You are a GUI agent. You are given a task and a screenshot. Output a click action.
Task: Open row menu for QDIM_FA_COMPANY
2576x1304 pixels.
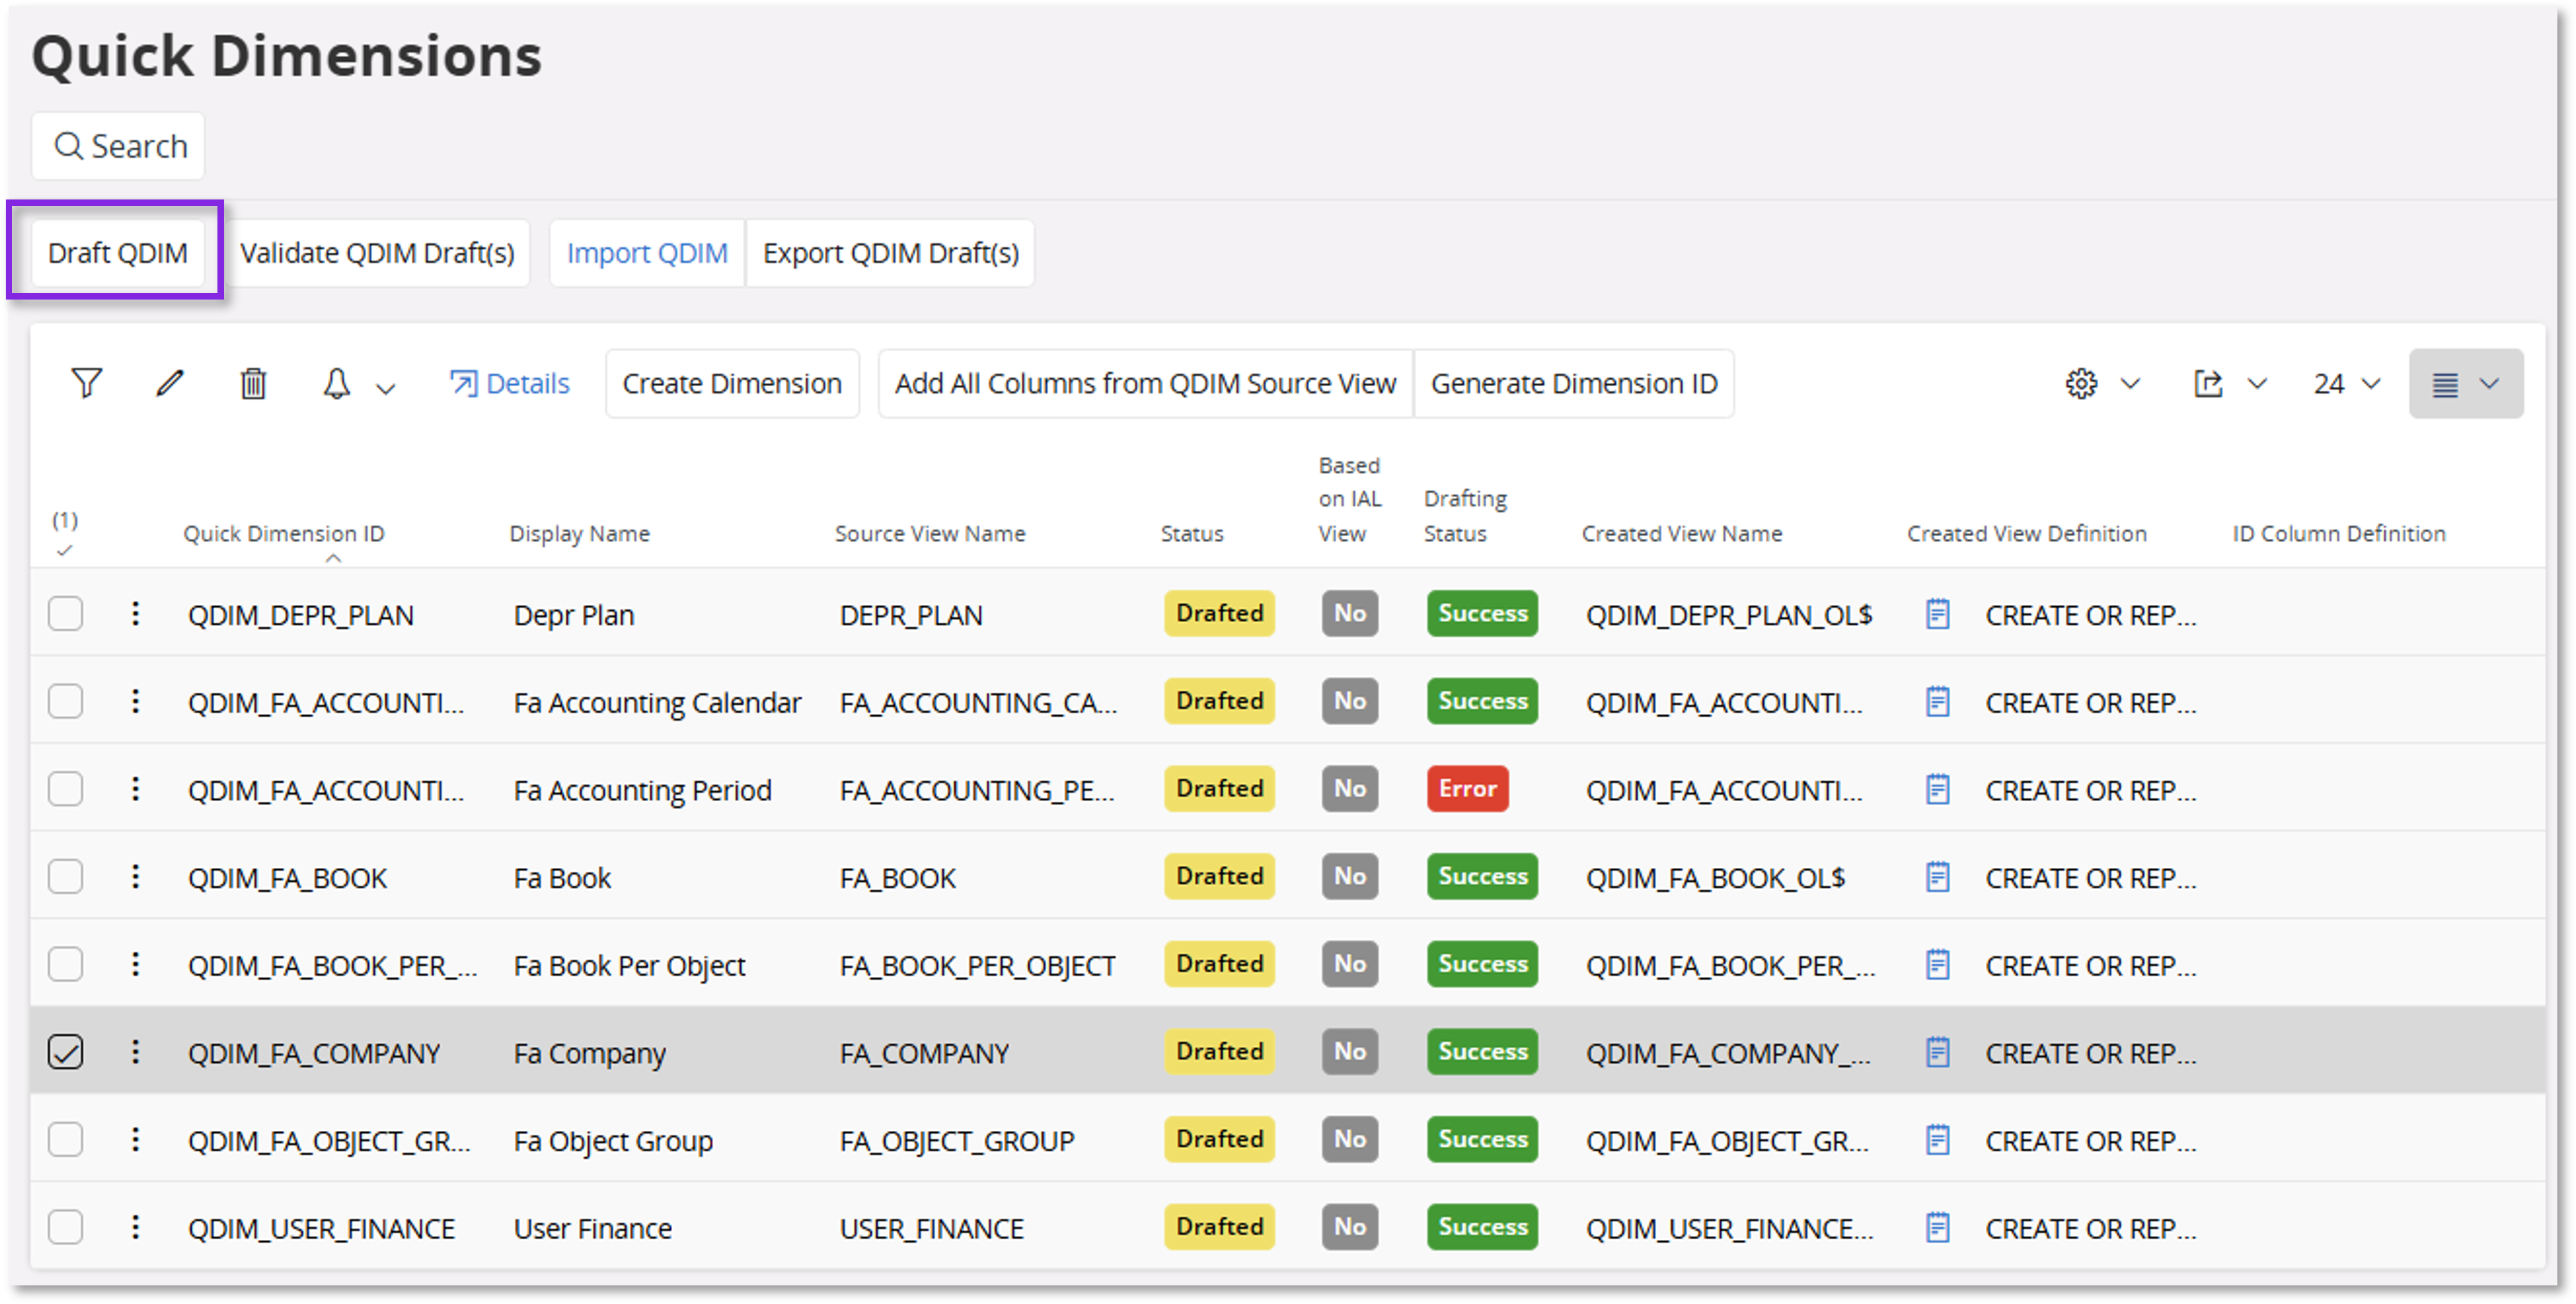tap(135, 1052)
